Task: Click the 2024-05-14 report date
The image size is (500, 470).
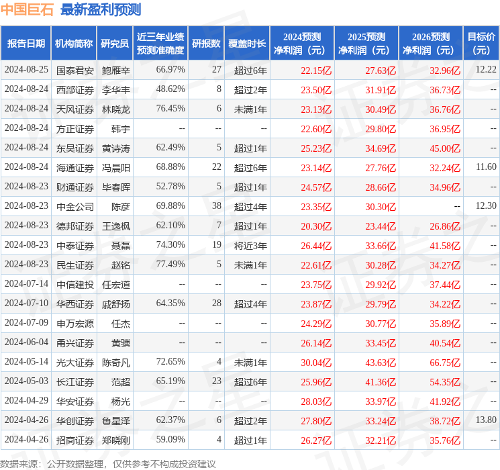Action: [26, 361]
